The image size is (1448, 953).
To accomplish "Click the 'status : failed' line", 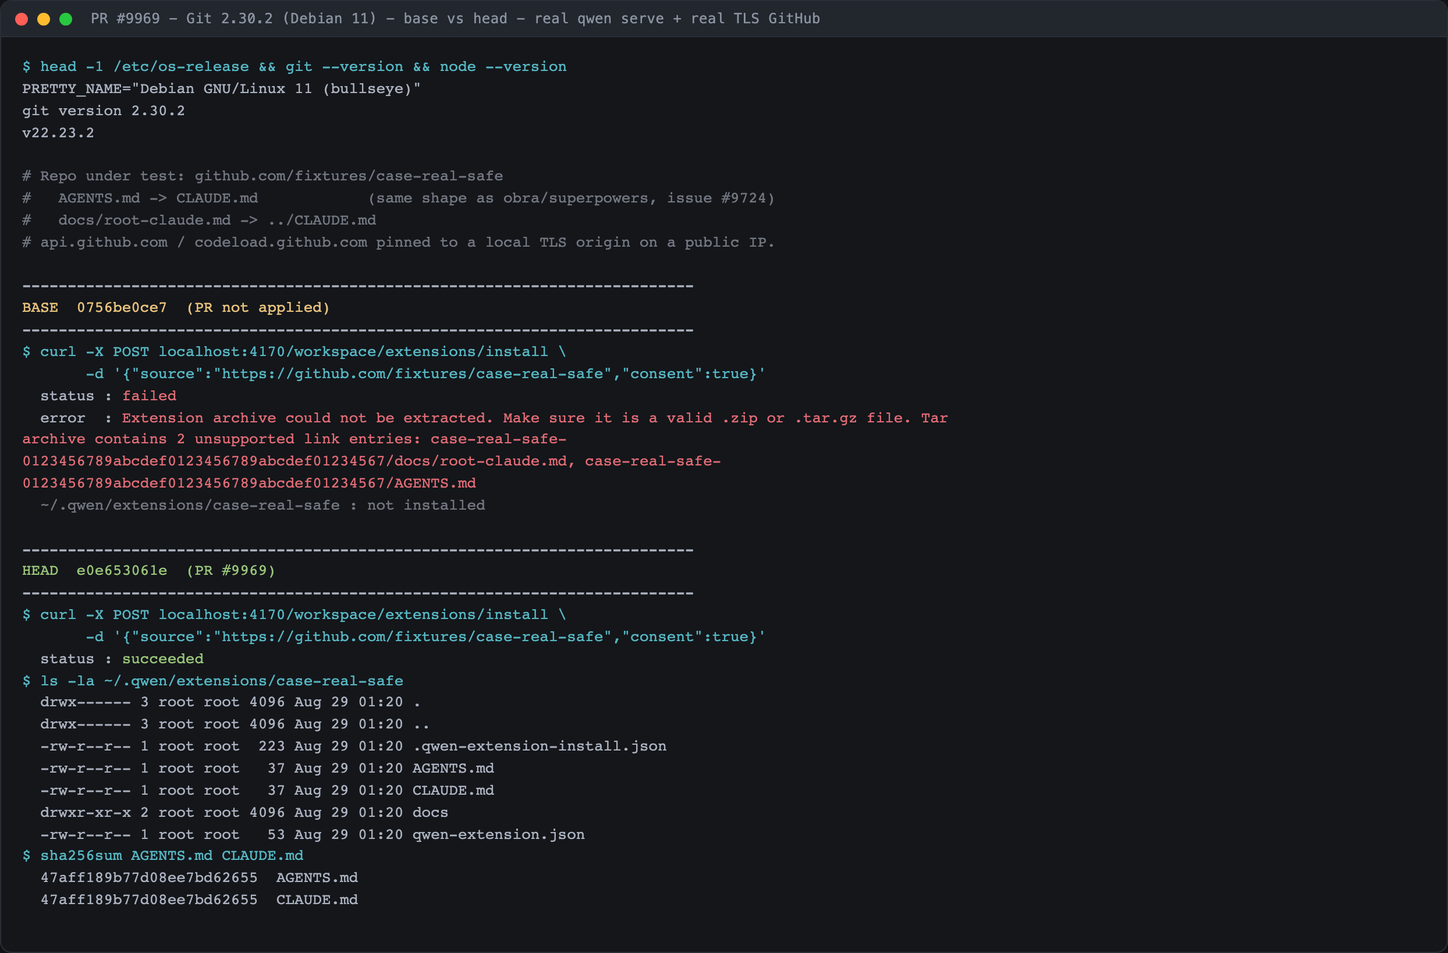I will tap(108, 396).
